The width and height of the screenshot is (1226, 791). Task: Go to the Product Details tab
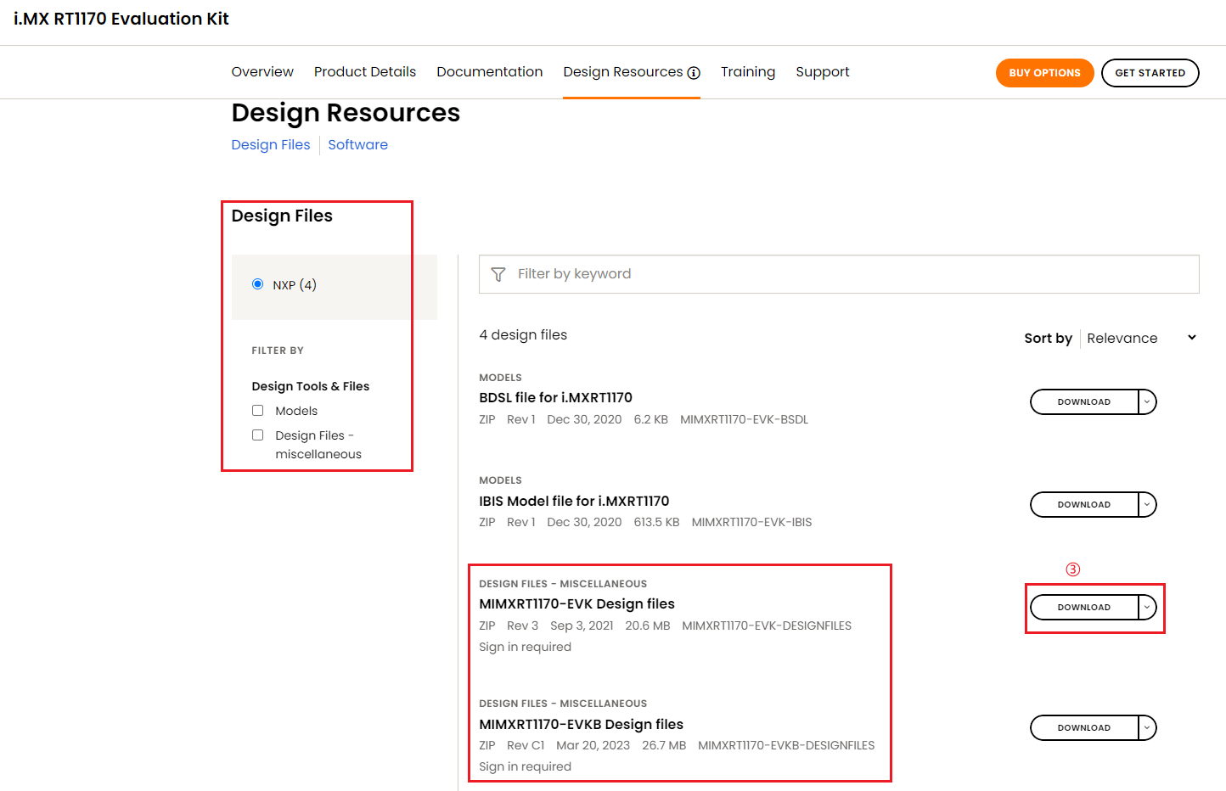coord(365,72)
